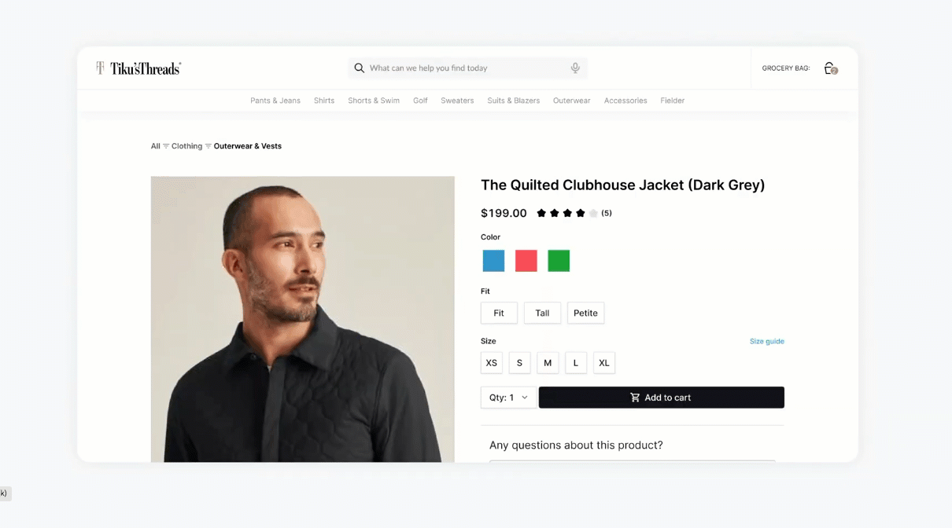The height and width of the screenshot is (528, 952).
Task: Choose size XL
Action: click(x=604, y=363)
